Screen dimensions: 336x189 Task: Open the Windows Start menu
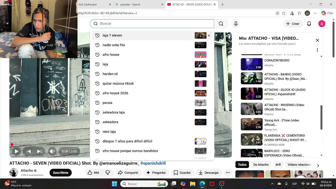[114, 184]
